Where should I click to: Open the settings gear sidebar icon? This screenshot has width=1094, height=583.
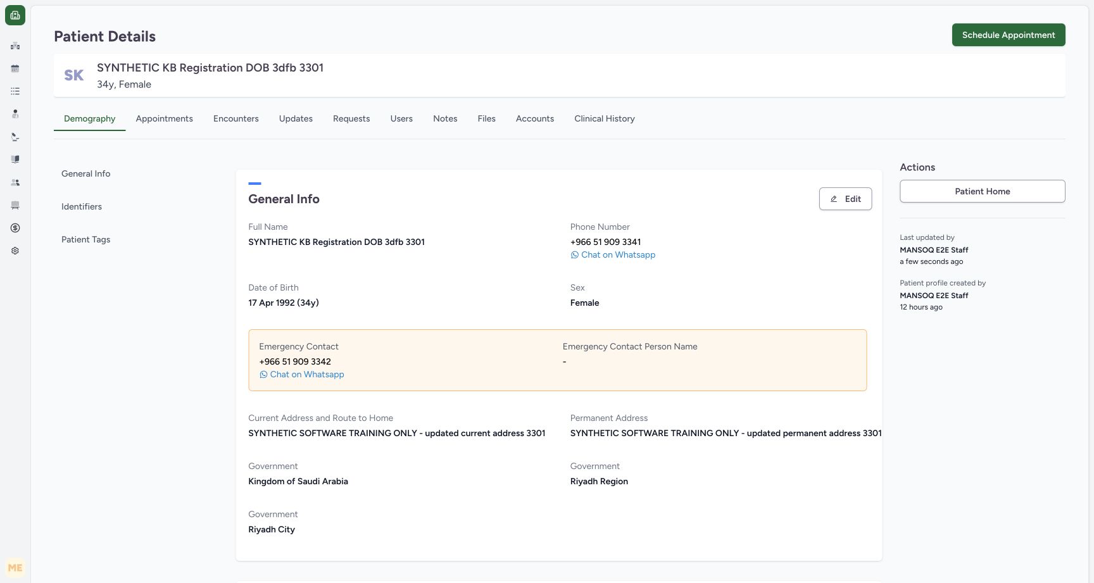tap(15, 251)
